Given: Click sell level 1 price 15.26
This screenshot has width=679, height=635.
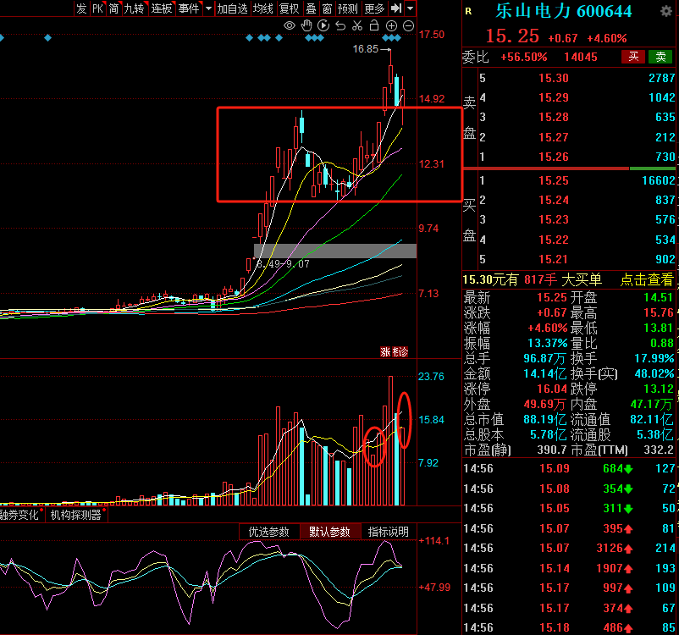Looking at the screenshot, I should click(554, 157).
